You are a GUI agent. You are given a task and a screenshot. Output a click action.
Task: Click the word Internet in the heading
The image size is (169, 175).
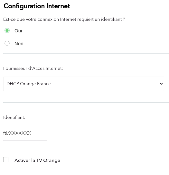(58, 6)
